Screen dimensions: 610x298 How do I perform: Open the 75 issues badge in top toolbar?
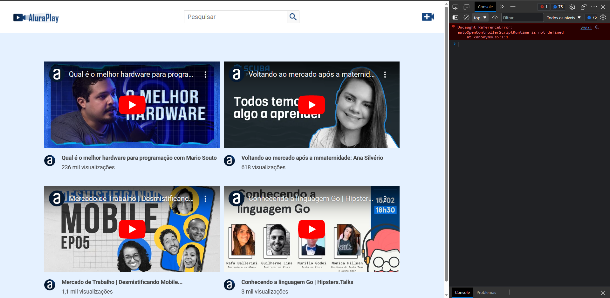(x=558, y=7)
